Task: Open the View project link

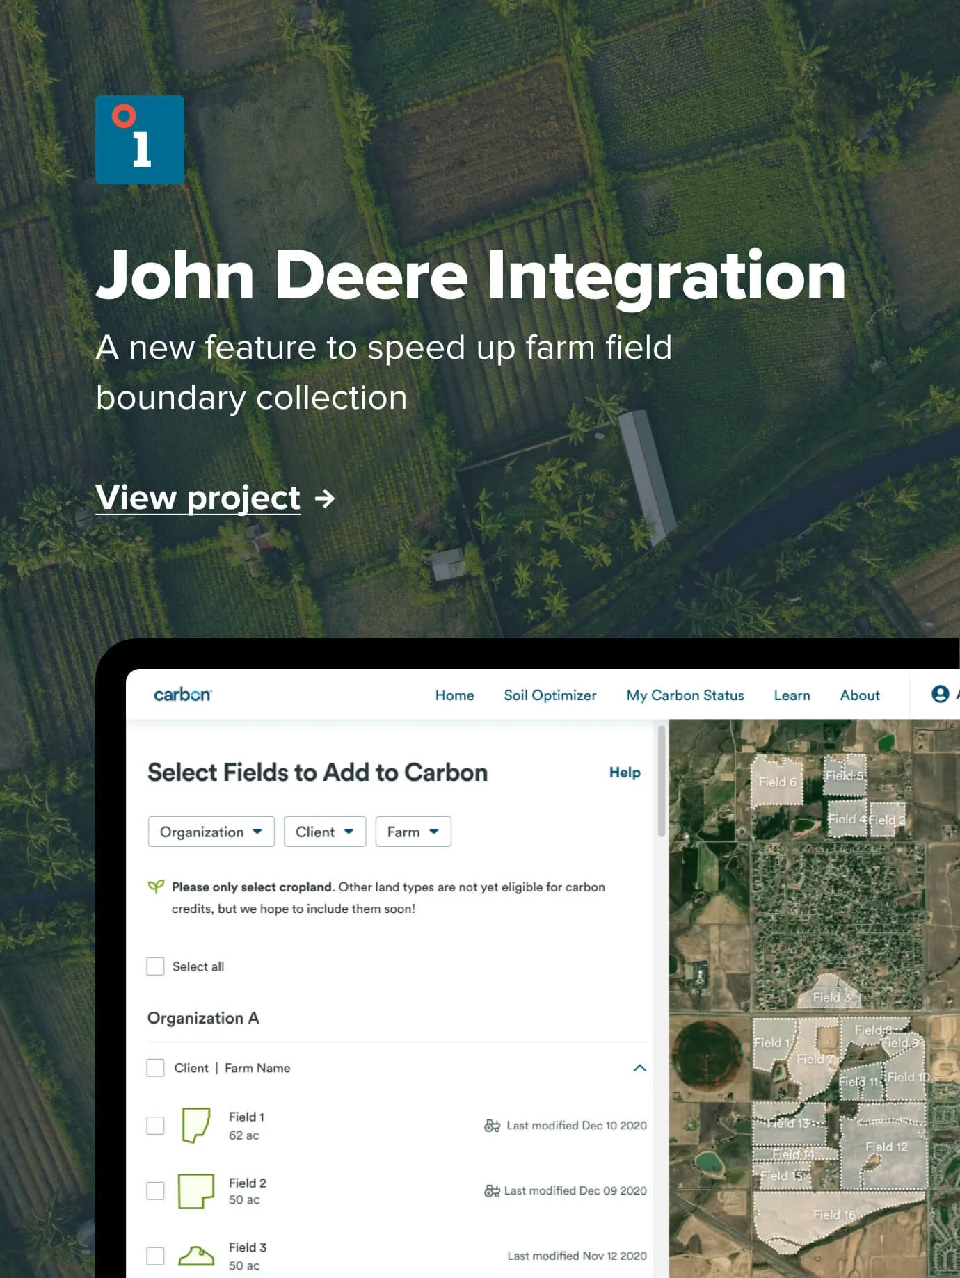Action: point(198,498)
